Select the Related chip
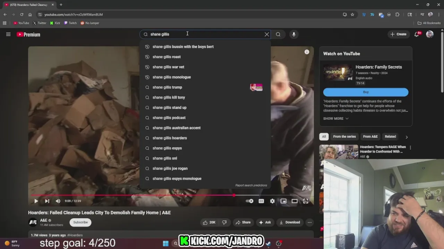This screenshot has height=249, width=444. (x=390, y=137)
